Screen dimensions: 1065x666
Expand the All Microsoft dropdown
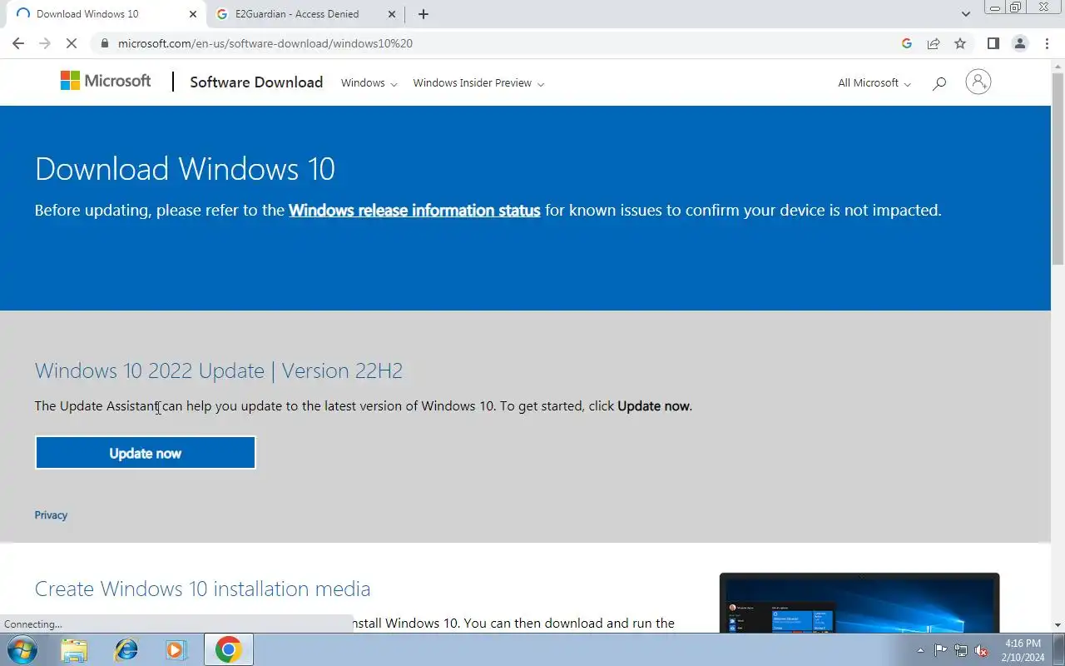(x=874, y=83)
